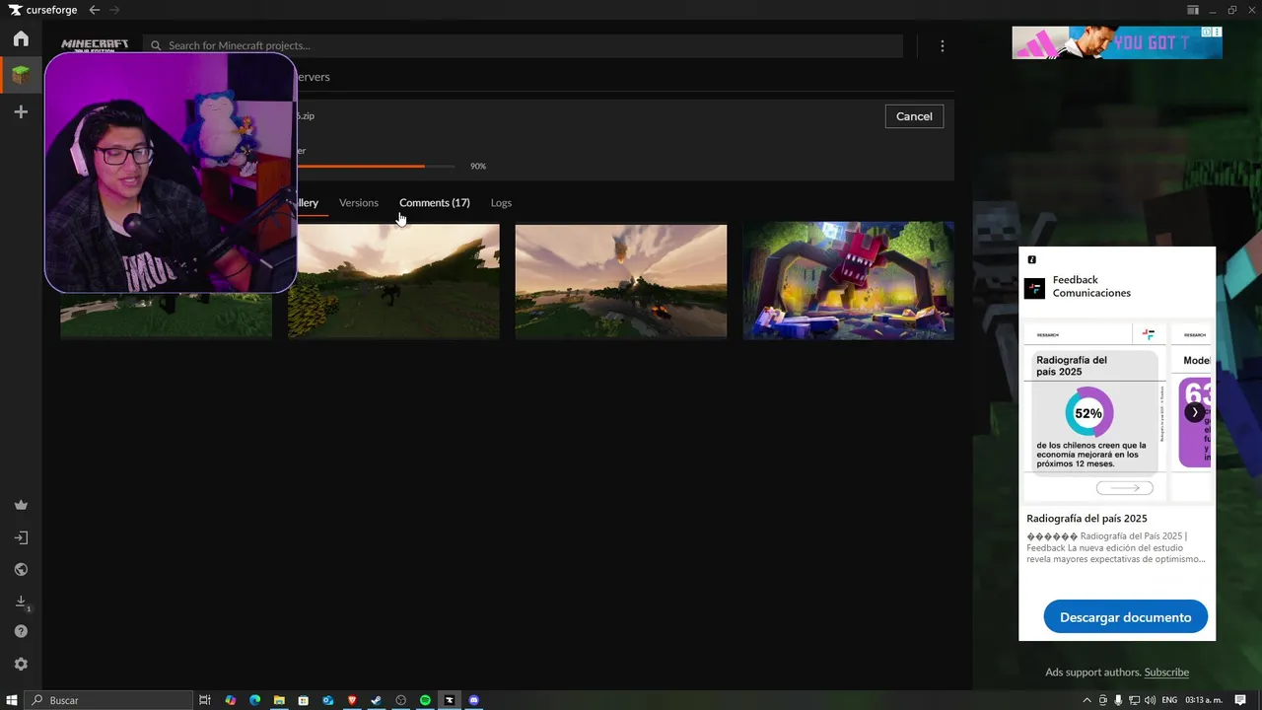The height and width of the screenshot is (710, 1262).
Task: Click the microphone tray icon
Action: (x=1118, y=700)
